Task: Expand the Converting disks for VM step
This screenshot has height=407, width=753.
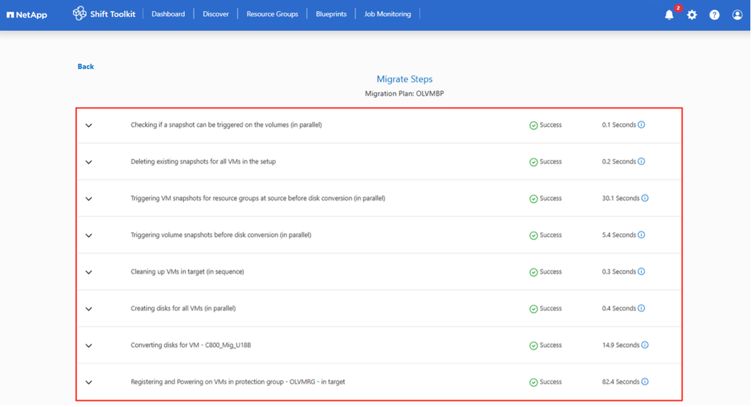Action: coord(89,346)
